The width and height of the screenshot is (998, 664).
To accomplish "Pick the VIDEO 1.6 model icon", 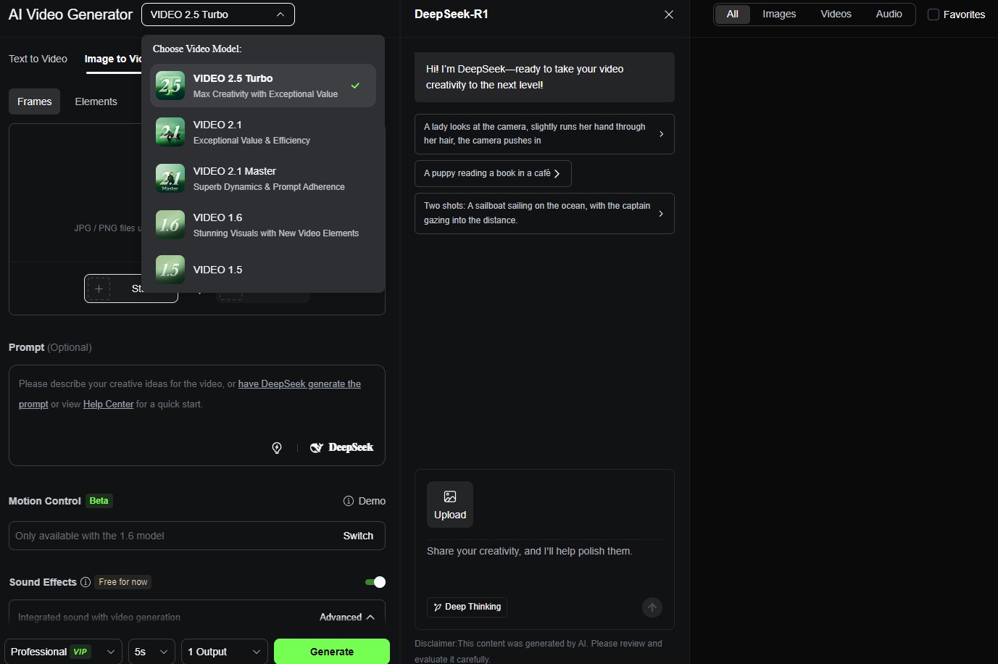I will (x=170, y=225).
